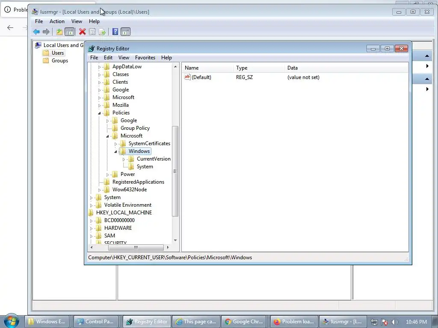Click lusrmgr Forward arrow toolbar icon
This screenshot has width=438, height=328.
tap(46, 32)
